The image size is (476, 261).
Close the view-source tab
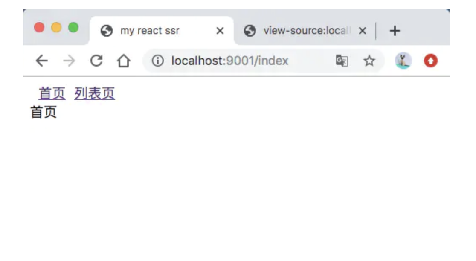[x=363, y=31]
